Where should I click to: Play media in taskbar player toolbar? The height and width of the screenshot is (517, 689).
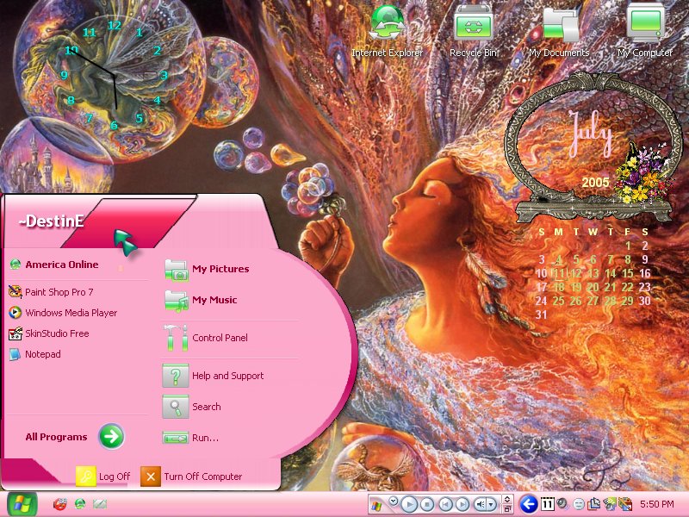click(409, 504)
